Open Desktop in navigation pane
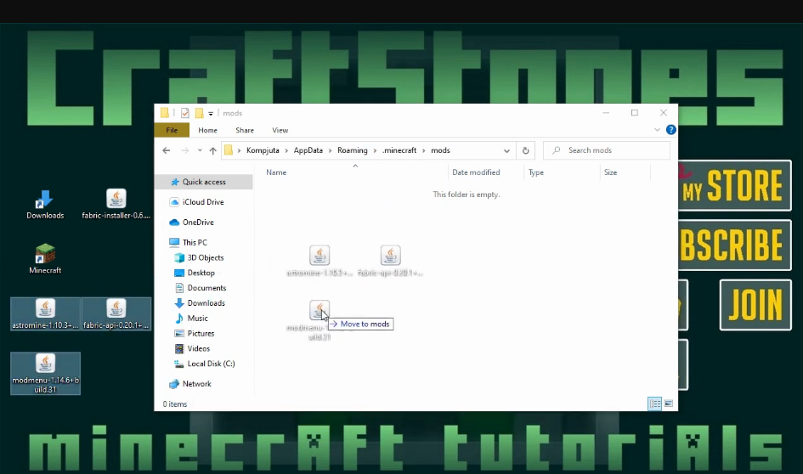The image size is (803, 474). tap(201, 273)
